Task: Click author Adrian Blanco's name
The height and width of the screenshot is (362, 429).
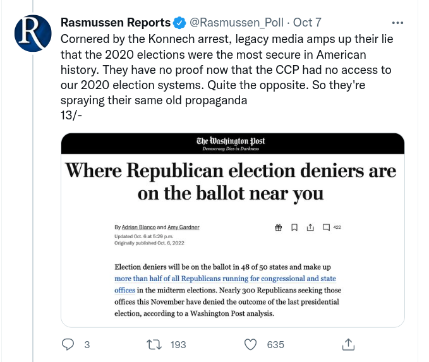Action: coord(136,227)
